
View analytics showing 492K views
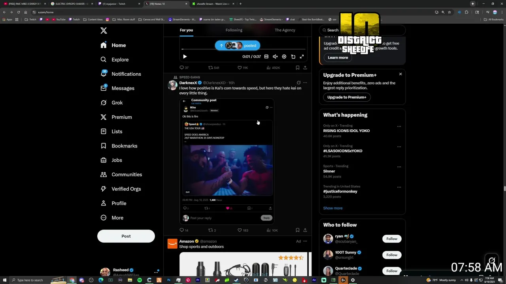(x=273, y=68)
